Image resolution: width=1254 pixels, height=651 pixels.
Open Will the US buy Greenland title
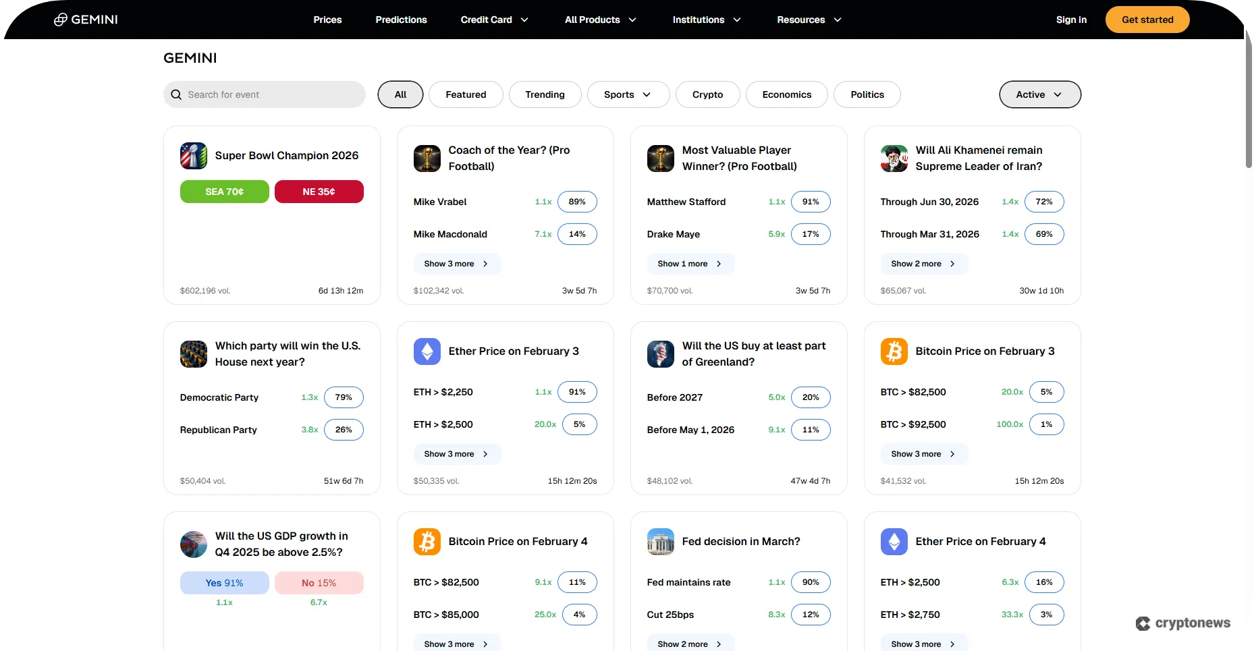click(x=754, y=354)
